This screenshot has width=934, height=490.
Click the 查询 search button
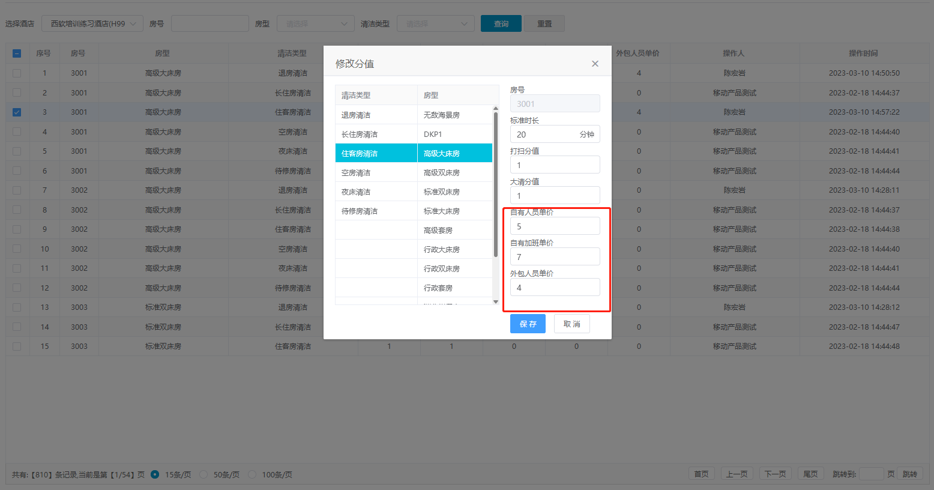coord(501,24)
